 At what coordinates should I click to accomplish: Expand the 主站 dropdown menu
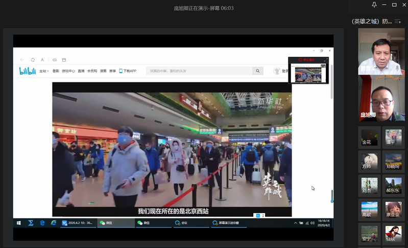pyautogui.click(x=44, y=71)
